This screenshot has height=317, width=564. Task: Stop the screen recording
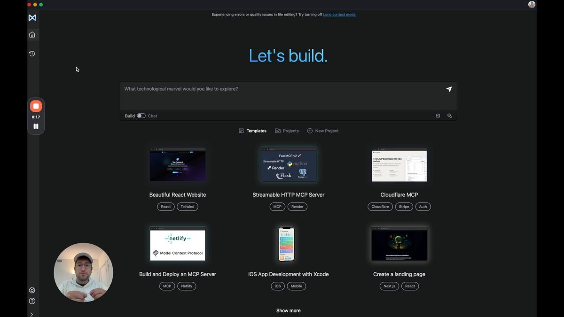(x=36, y=106)
